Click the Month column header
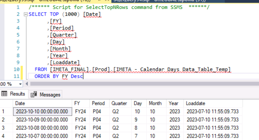The width and height of the screenshot is (259, 140). (155, 103)
